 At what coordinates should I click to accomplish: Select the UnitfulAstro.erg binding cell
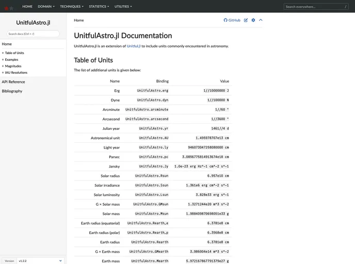coord(153,90)
